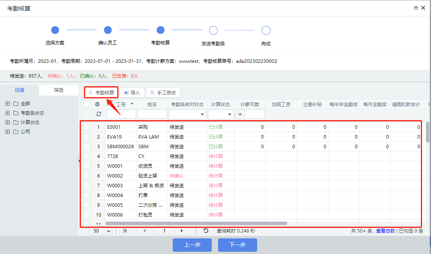Click the 考勤核算 toolbar button
The width and height of the screenshot is (431, 254).
pyautogui.click(x=101, y=92)
